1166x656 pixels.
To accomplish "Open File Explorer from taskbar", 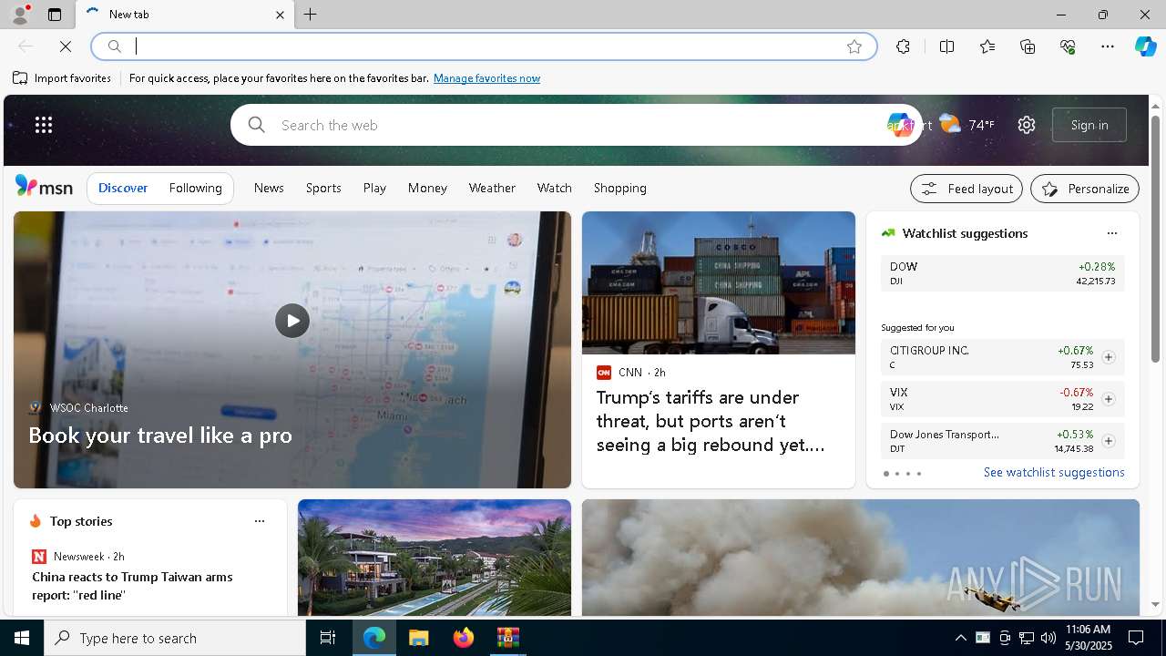I will point(419,638).
